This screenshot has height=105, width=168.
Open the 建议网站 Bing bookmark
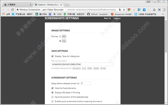(41, 14)
